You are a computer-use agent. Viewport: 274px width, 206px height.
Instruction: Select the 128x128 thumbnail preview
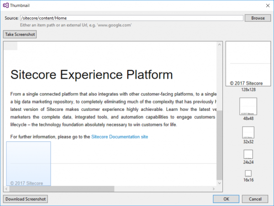pos(248,64)
